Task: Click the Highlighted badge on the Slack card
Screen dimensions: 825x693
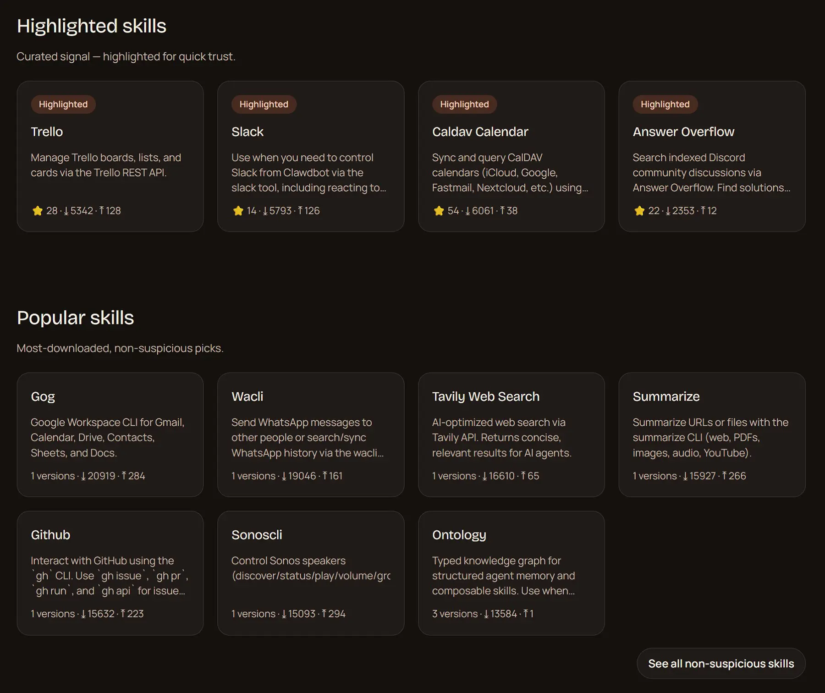Action: click(x=264, y=104)
